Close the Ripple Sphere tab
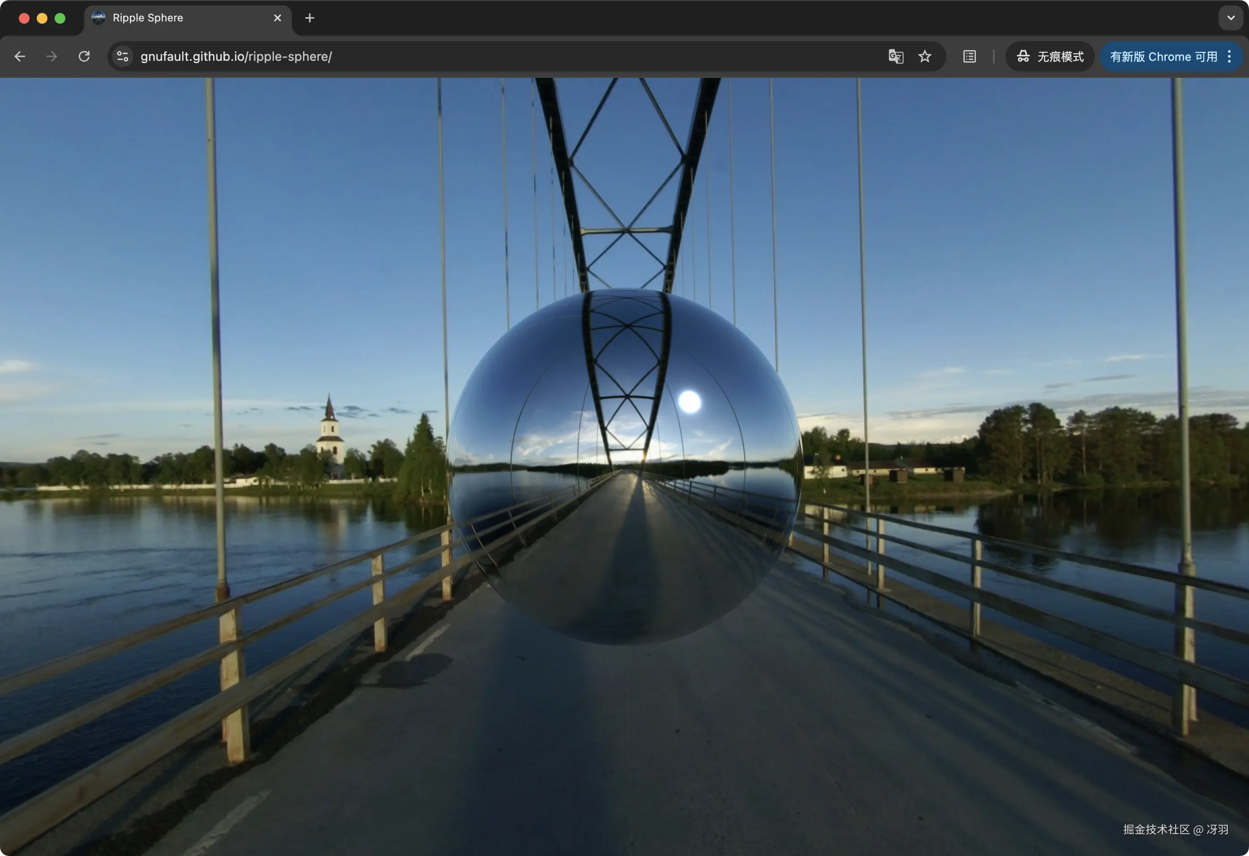The width and height of the screenshot is (1249, 856). [277, 18]
